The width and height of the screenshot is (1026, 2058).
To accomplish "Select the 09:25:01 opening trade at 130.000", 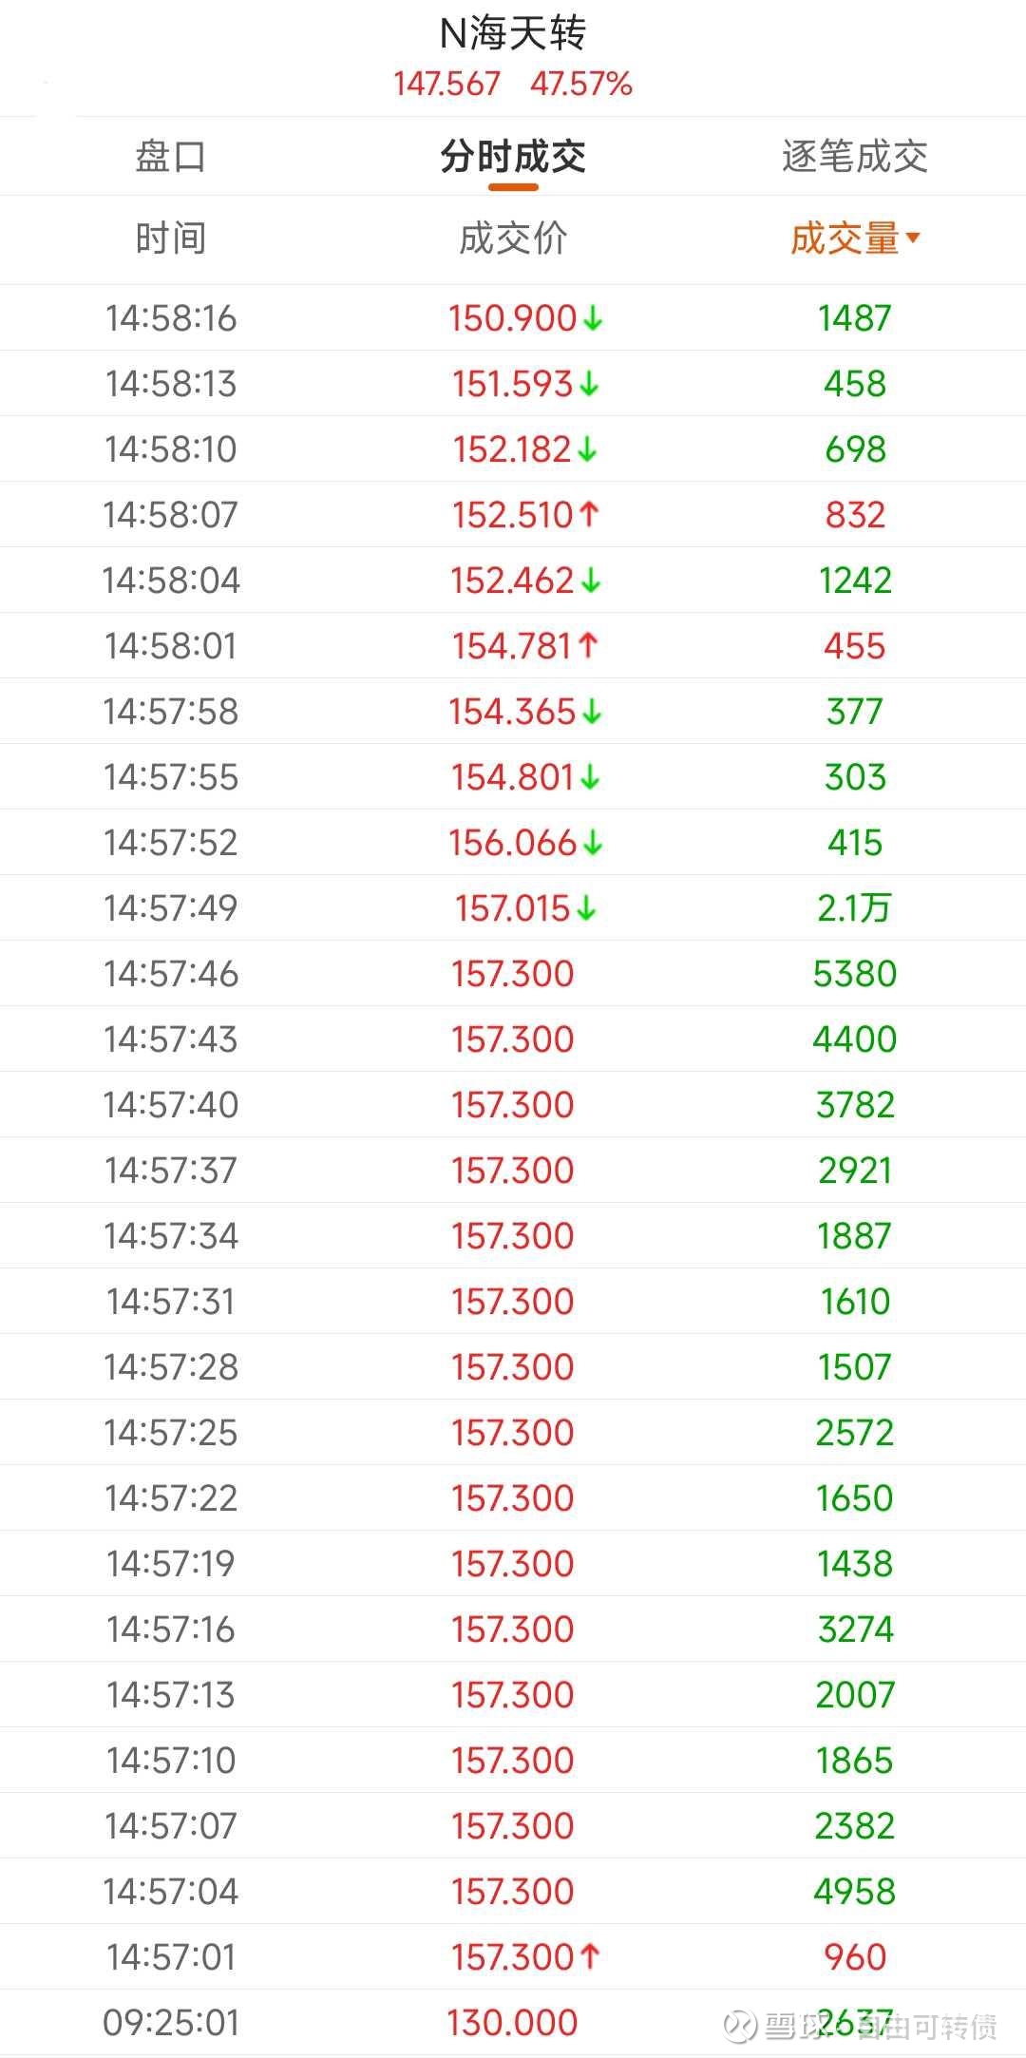I will point(512,2023).
